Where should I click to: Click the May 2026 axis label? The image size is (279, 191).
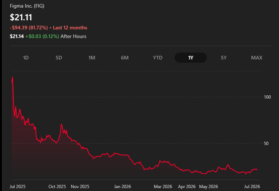point(209,187)
